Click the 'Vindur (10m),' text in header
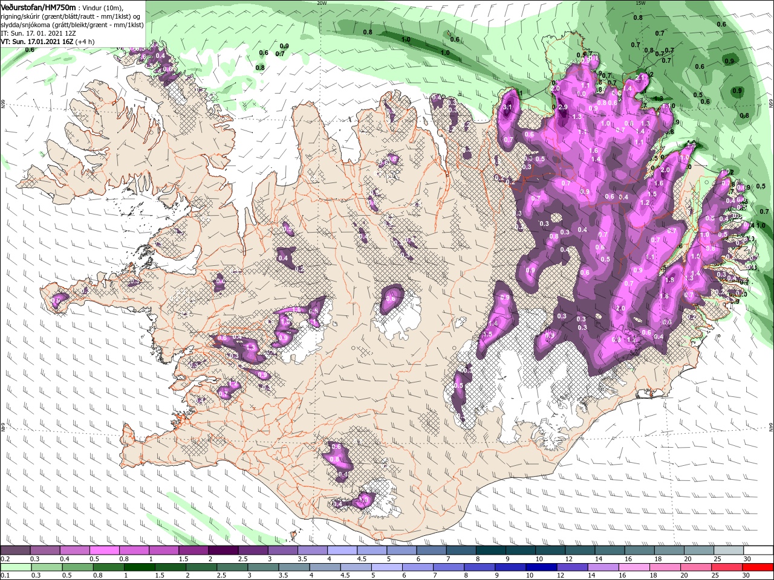The width and height of the screenshot is (774, 580). pos(103,7)
